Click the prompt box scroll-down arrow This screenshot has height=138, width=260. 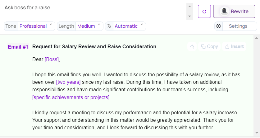[189, 16]
